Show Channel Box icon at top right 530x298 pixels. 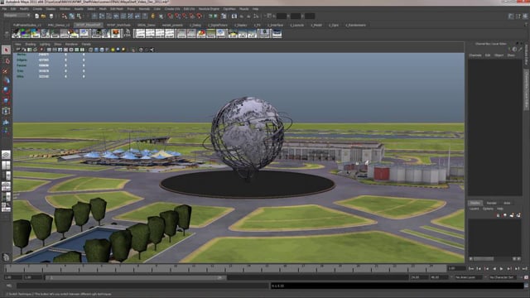(x=525, y=17)
